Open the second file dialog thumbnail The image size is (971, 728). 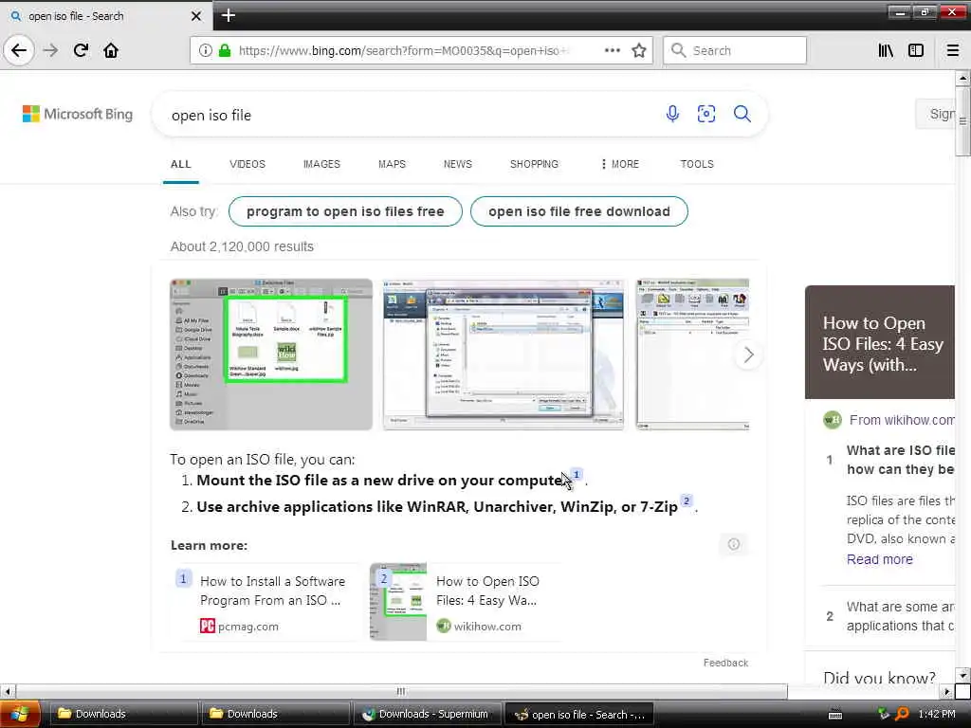click(x=503, y=355)
